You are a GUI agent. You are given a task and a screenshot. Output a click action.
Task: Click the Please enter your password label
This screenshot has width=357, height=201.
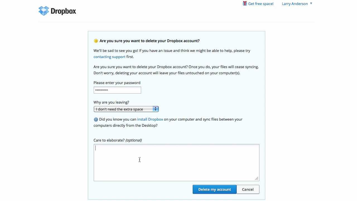point(117,83)
